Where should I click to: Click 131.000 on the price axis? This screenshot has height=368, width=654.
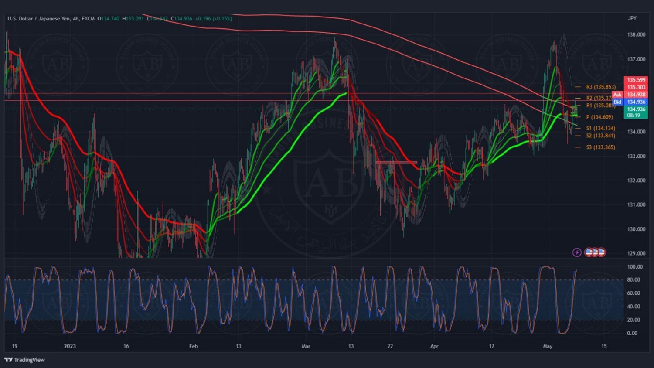click(636, 204)
